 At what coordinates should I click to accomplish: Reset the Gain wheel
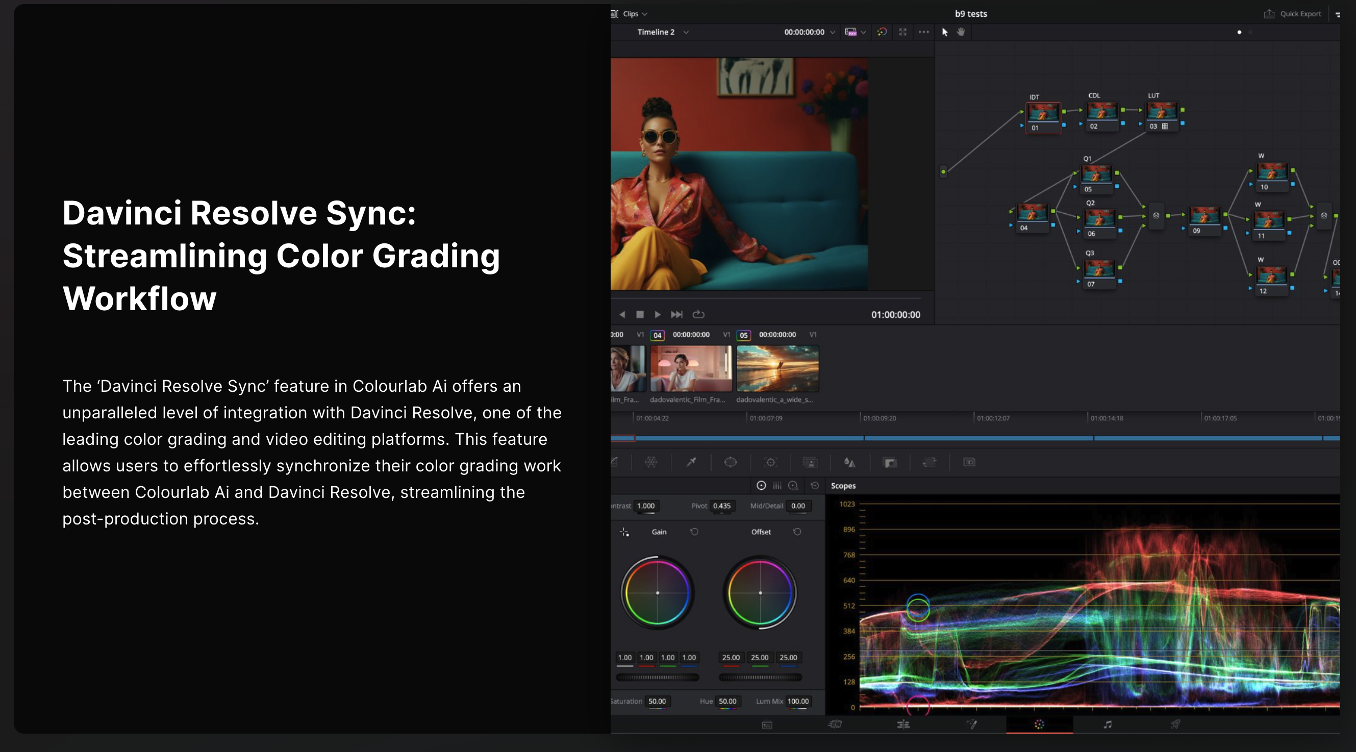tap(694, 532)
